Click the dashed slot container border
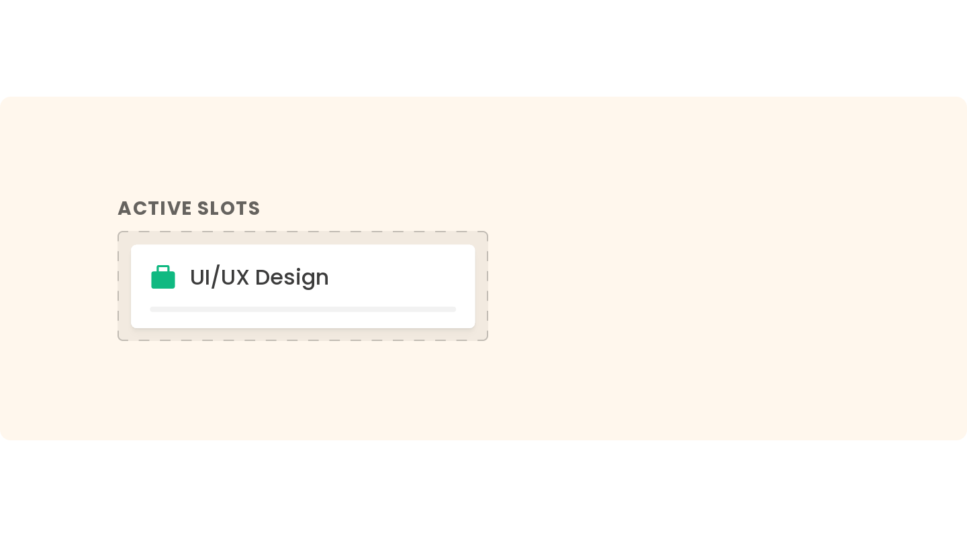Viewport: 967px width, 537px height. [303, 232]
